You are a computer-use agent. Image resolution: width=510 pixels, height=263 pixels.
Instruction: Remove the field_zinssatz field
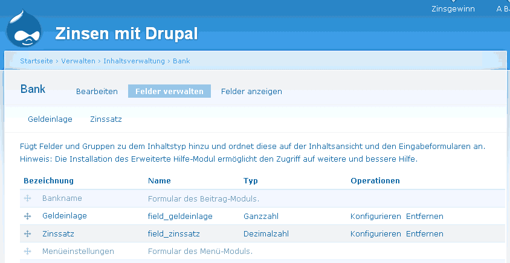tap(424, 233)
